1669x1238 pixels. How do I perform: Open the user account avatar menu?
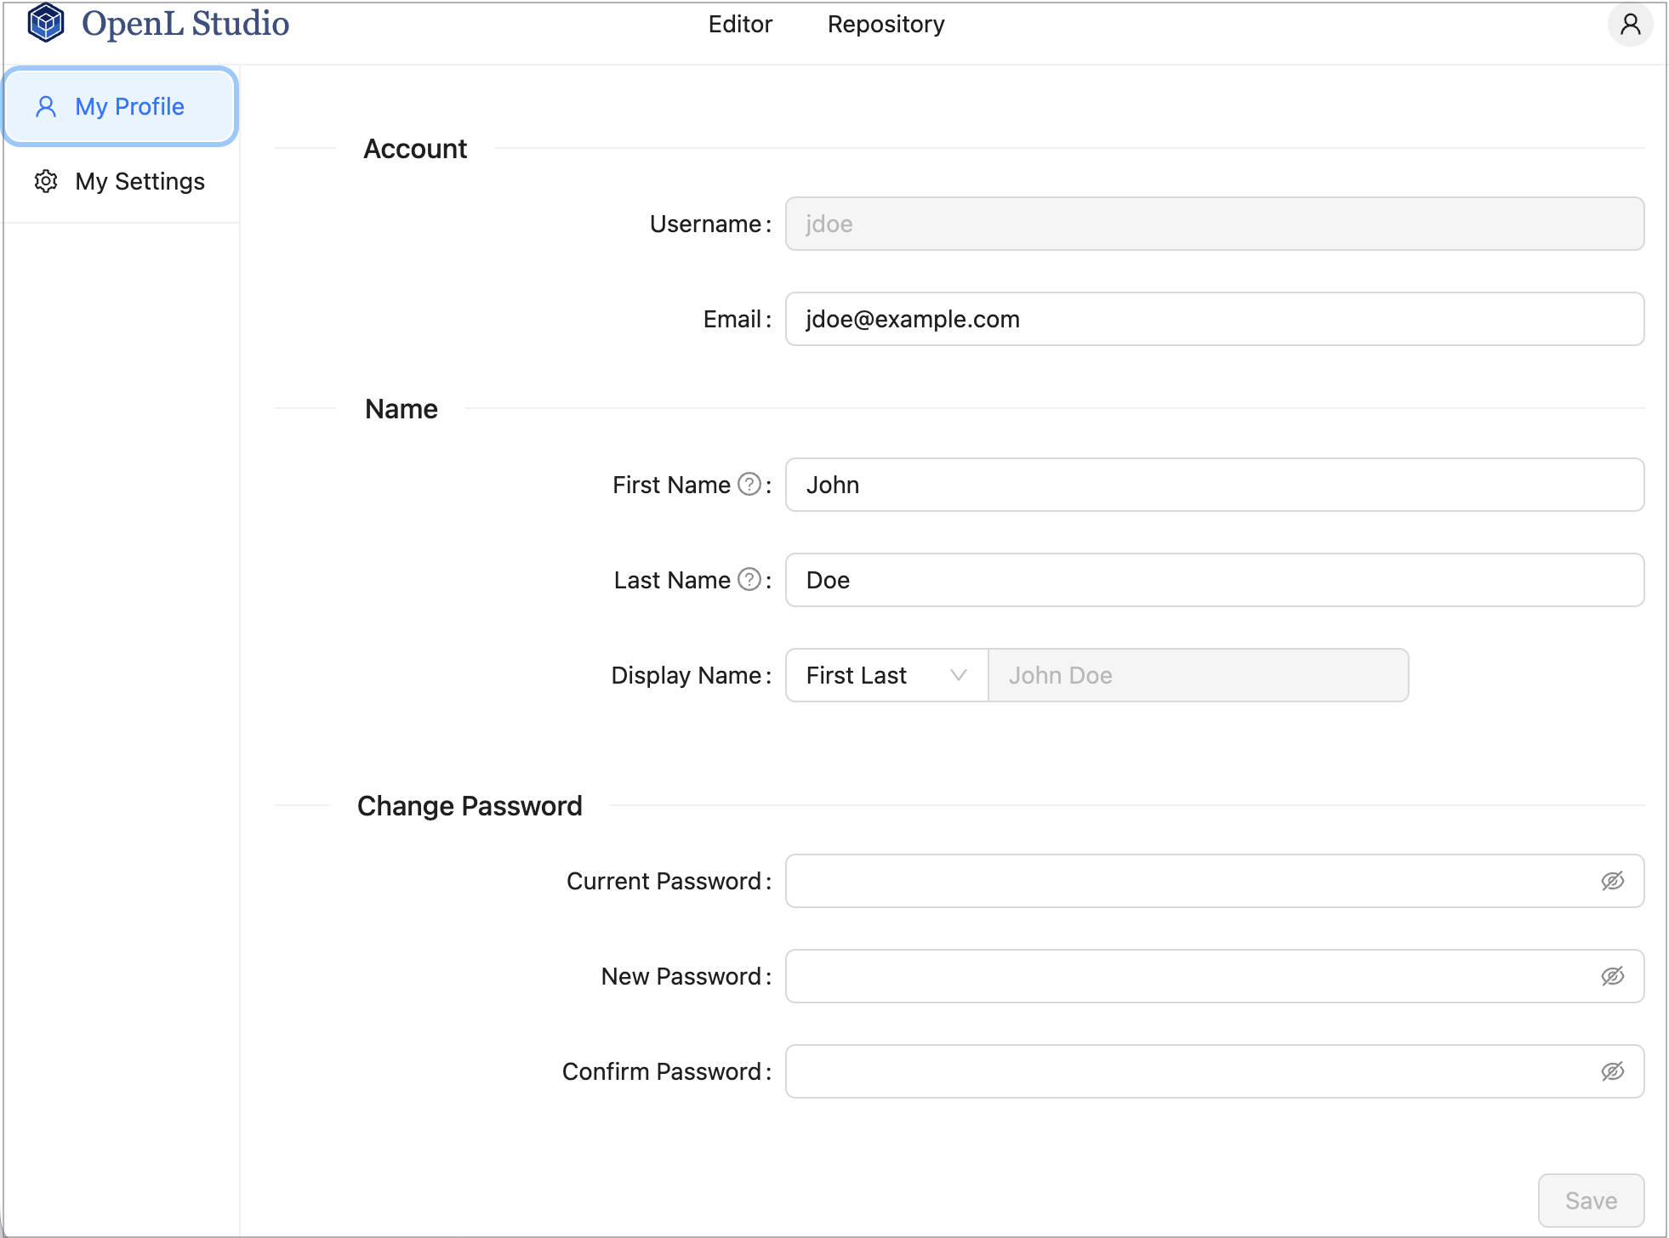(x=1629, y=24)
